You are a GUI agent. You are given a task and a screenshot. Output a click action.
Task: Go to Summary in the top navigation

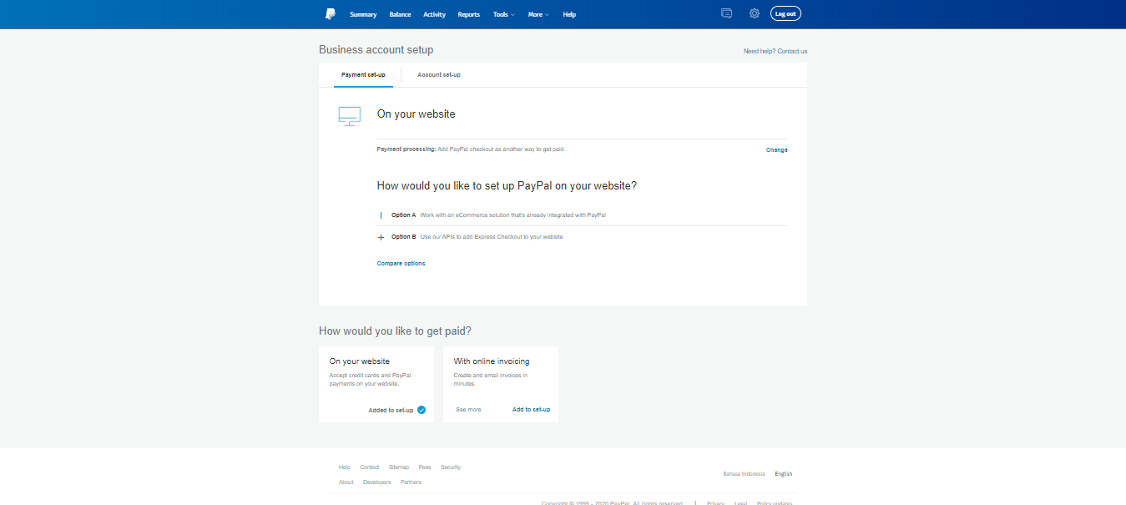(363, 14)
